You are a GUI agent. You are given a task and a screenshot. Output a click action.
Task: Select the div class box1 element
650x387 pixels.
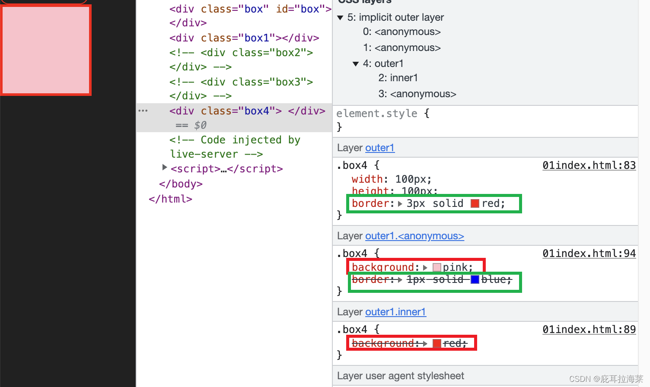(x=244, y=38)
